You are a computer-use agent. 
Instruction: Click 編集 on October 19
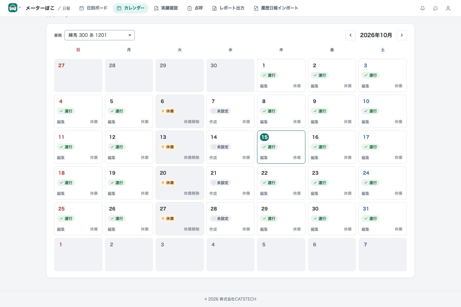[111, 193]
